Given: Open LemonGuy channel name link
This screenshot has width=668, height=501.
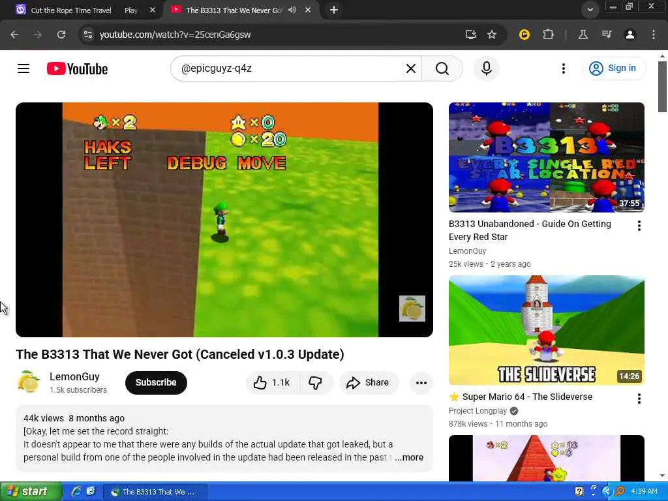Looking at the screenshot, I should point(74,376).
